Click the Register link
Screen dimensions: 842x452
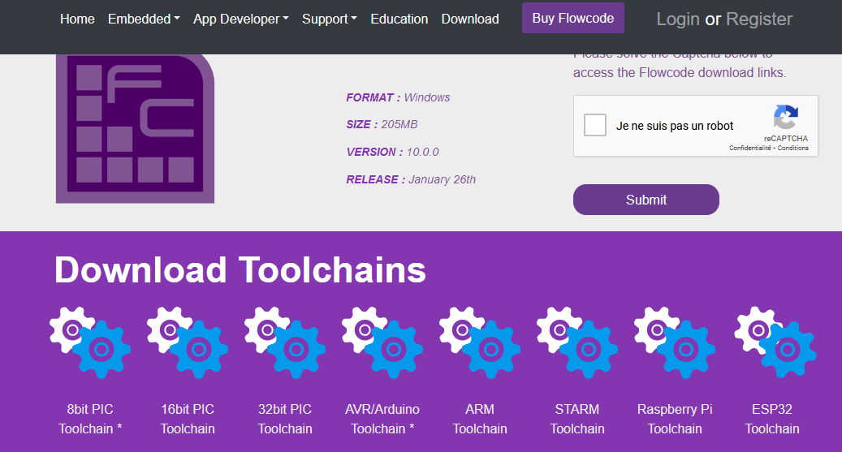coord(759,19)
